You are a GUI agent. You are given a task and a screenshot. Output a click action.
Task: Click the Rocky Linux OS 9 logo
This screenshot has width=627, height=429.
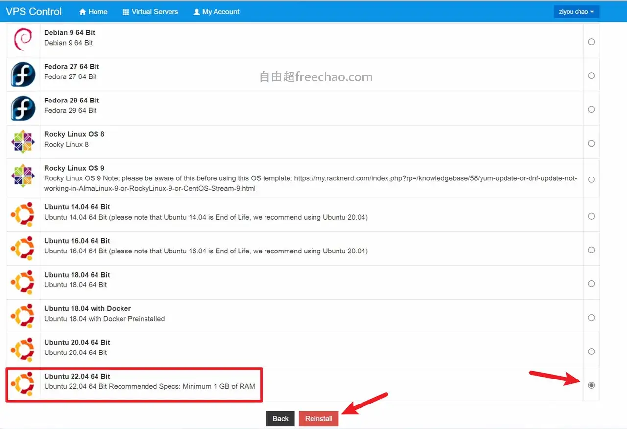[23, 176]
